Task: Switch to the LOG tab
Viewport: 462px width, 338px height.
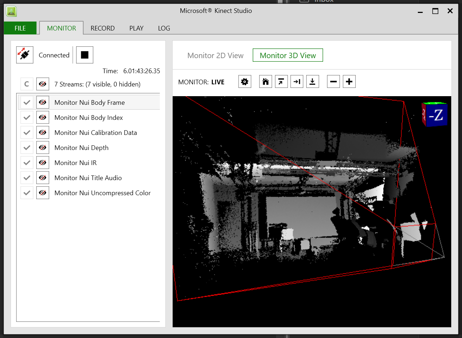Action: (164, 28)
